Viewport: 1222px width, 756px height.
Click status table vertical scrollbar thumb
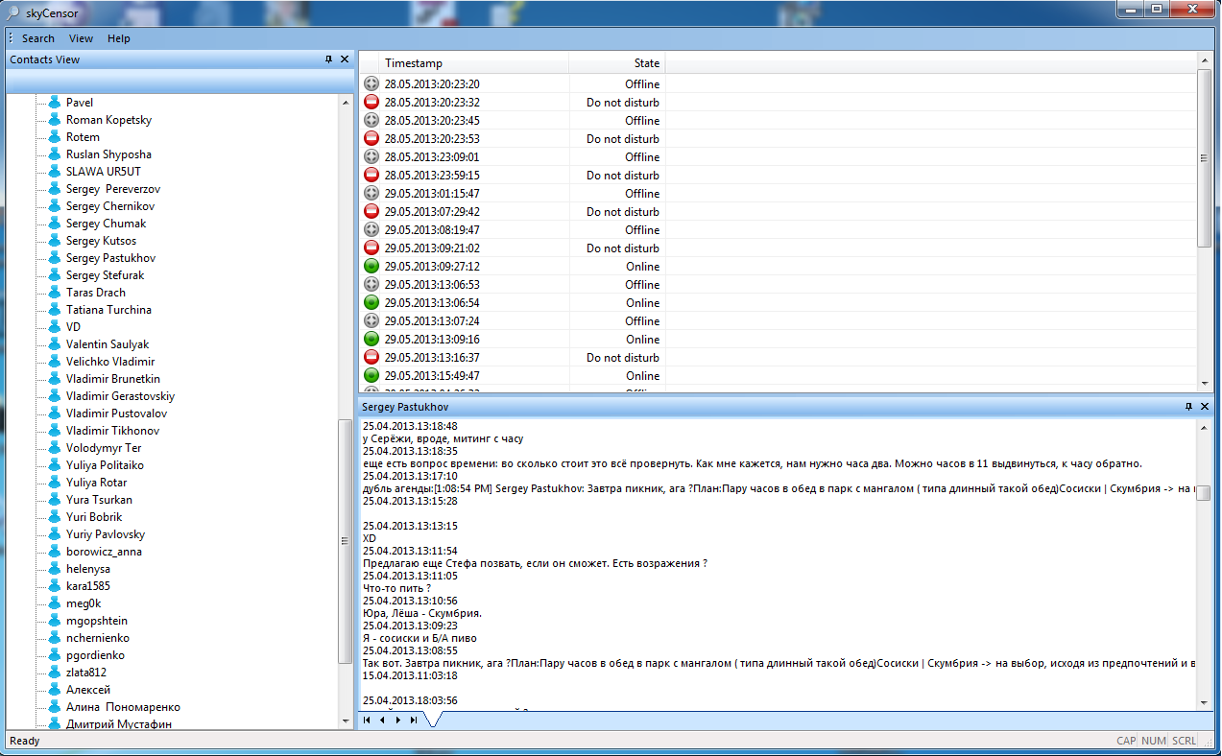[x=1205, y=158]
